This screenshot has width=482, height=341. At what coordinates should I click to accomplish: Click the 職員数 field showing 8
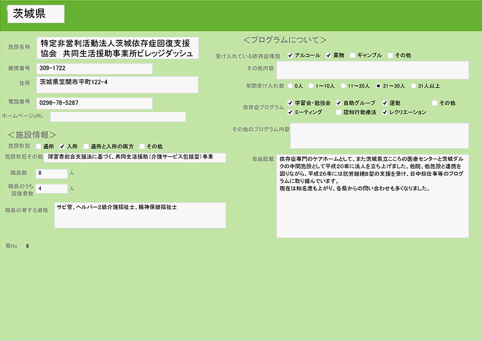pyautogui.click(x=52, y=173)
